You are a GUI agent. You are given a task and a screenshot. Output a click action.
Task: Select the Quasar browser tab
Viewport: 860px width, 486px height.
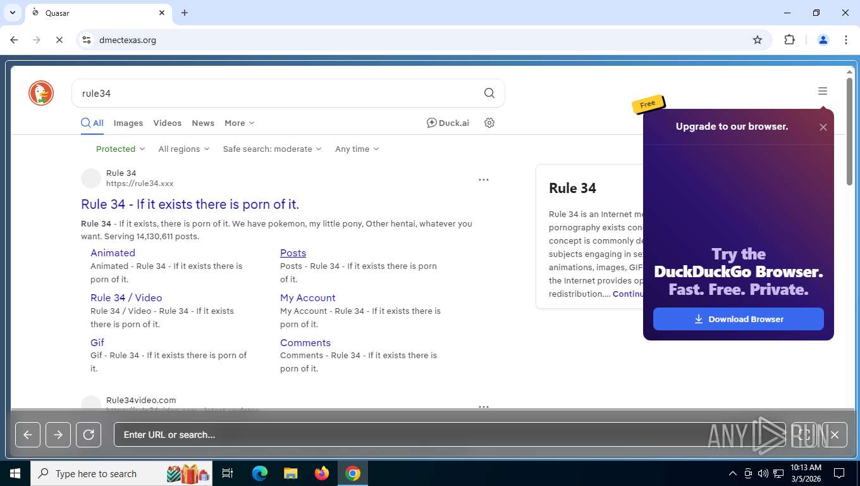(x=98, y=13)
